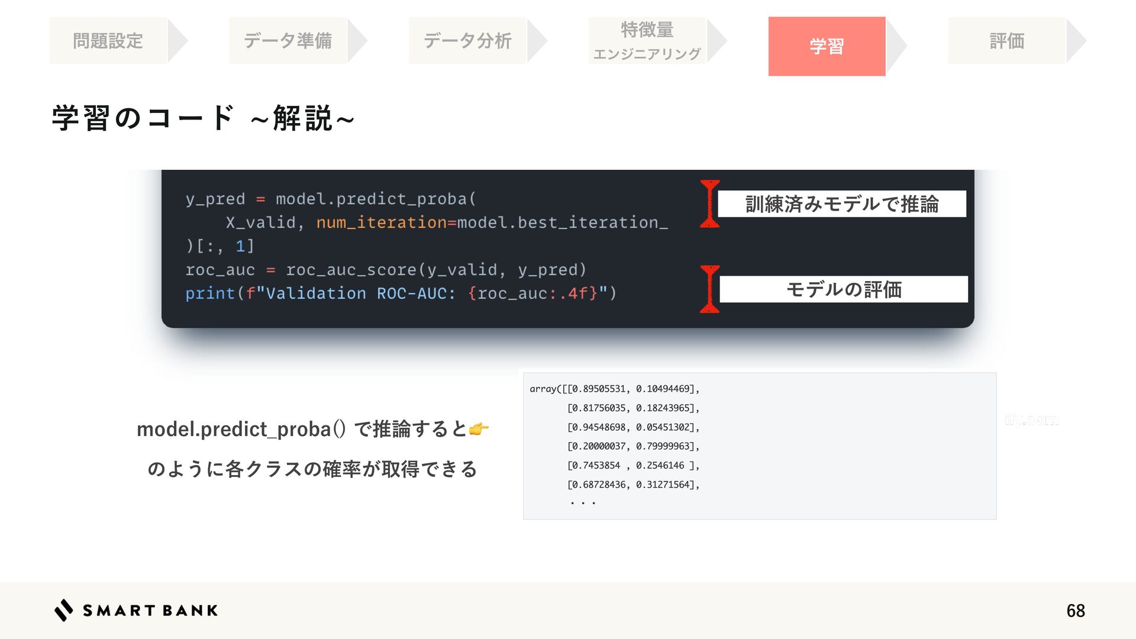
Task: Select the 評価 step tab
Action: coord(1007,41)
